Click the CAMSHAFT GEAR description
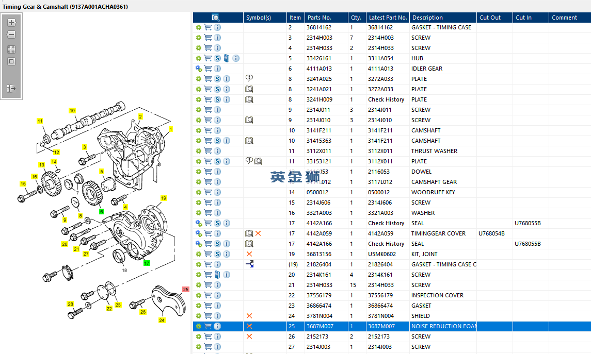 tap(434, 182)
